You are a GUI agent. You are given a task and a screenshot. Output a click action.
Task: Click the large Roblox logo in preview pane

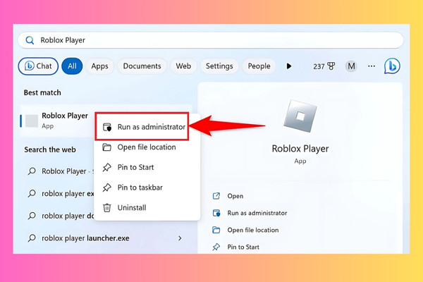pos(300,116)
